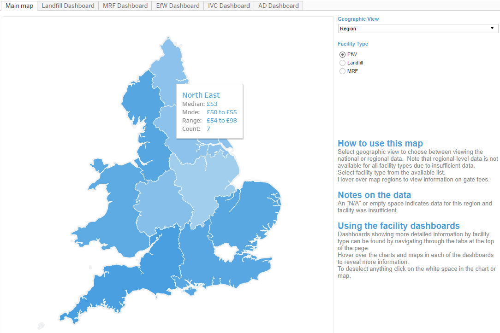Click the count value of 7
The height and width of the screenshot is (333, 500).
[x=208, y=129]
